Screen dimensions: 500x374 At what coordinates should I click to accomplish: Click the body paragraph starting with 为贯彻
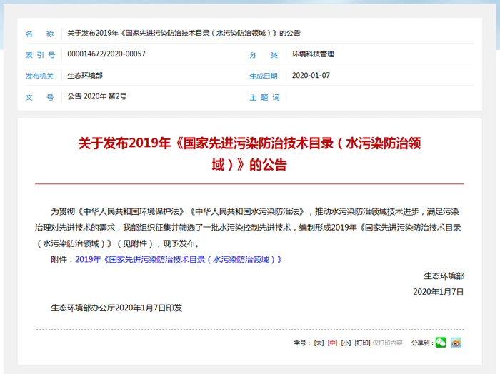pyautogui.click(x=249, y=227)
